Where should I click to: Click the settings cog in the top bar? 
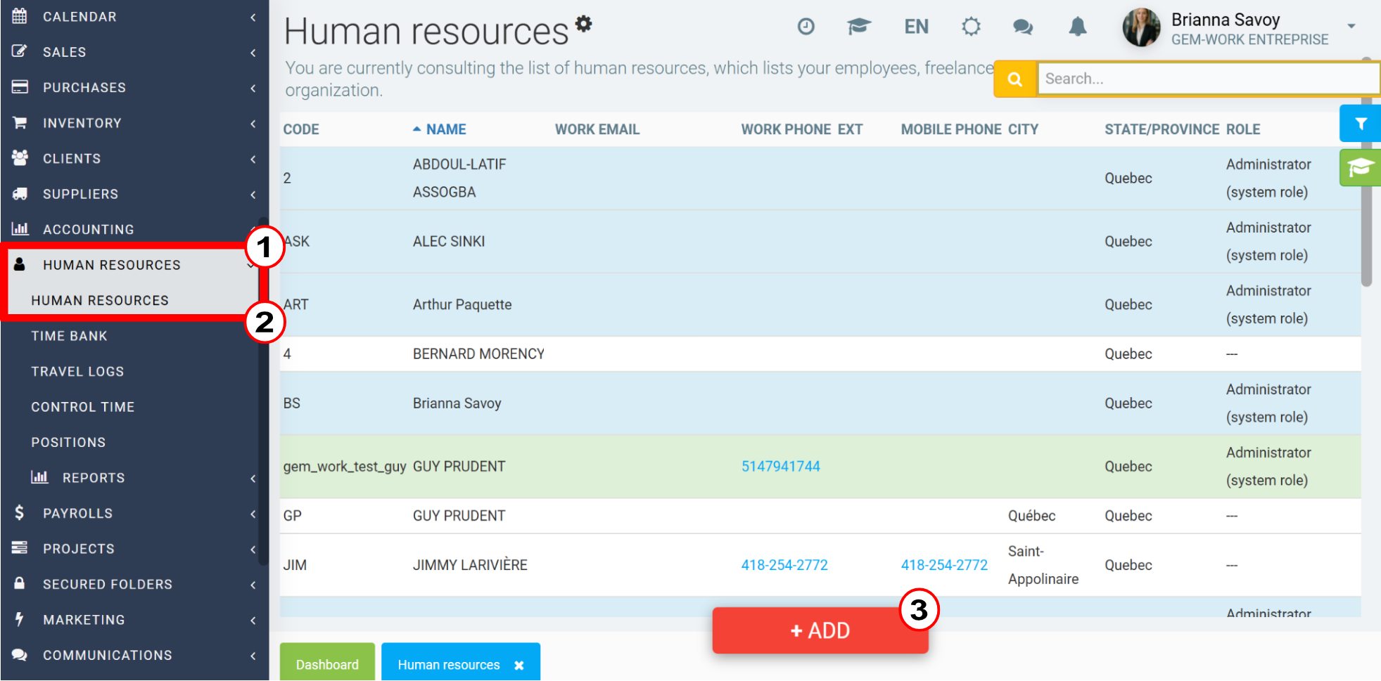(971, 27)
